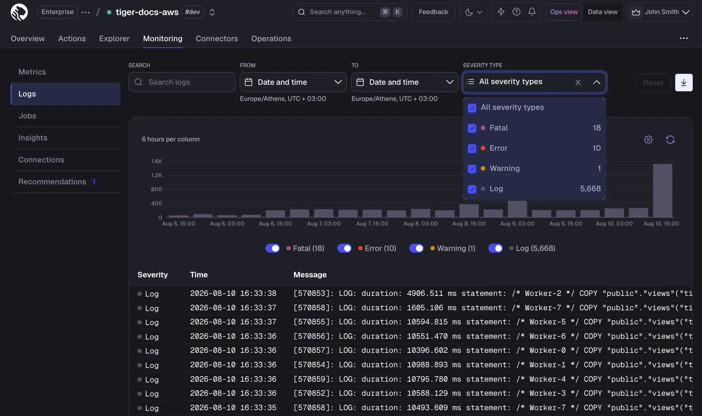
Task: Open service switcher arrows beside #dev
Action: pos(212,12)
